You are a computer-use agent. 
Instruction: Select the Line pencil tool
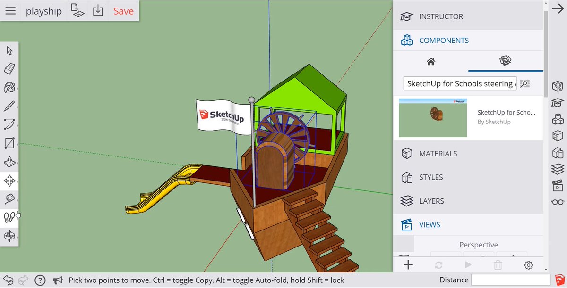(9, 106)
